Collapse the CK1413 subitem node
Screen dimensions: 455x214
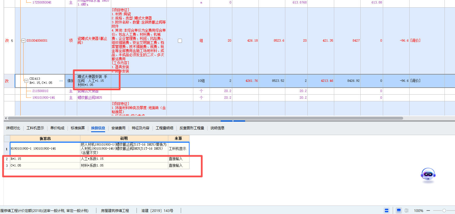click(26, 81)
